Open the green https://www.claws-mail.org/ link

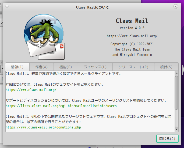(31, 90)
